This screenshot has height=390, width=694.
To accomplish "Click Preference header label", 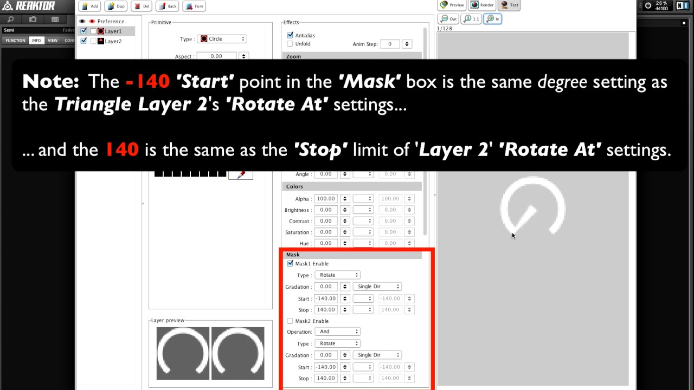I will [111, 22].
